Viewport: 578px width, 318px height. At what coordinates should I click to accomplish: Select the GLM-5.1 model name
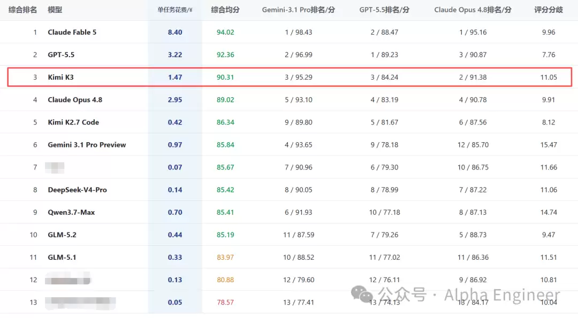pyautogui.click(x=62, y=257)
